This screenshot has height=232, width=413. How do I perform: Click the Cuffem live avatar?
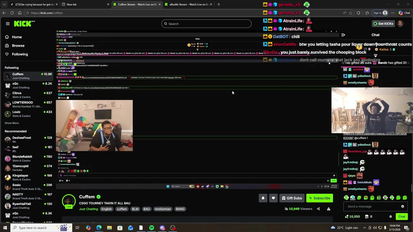pos(69,201)
